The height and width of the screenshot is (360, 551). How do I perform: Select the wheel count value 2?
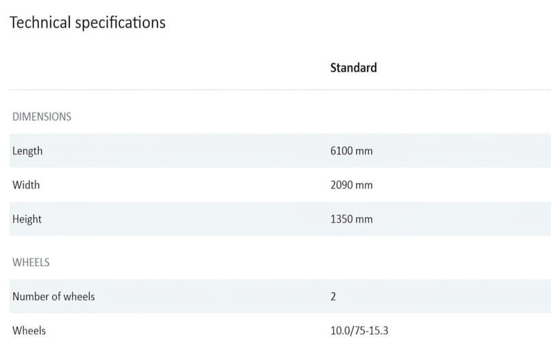tap(333, 297)
